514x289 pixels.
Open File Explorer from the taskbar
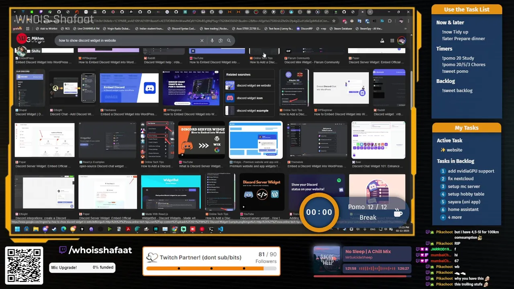36,229
